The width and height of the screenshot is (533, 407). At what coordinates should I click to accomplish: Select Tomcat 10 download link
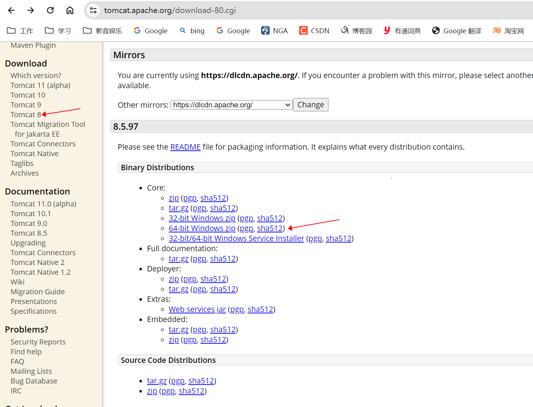(28, 95)
